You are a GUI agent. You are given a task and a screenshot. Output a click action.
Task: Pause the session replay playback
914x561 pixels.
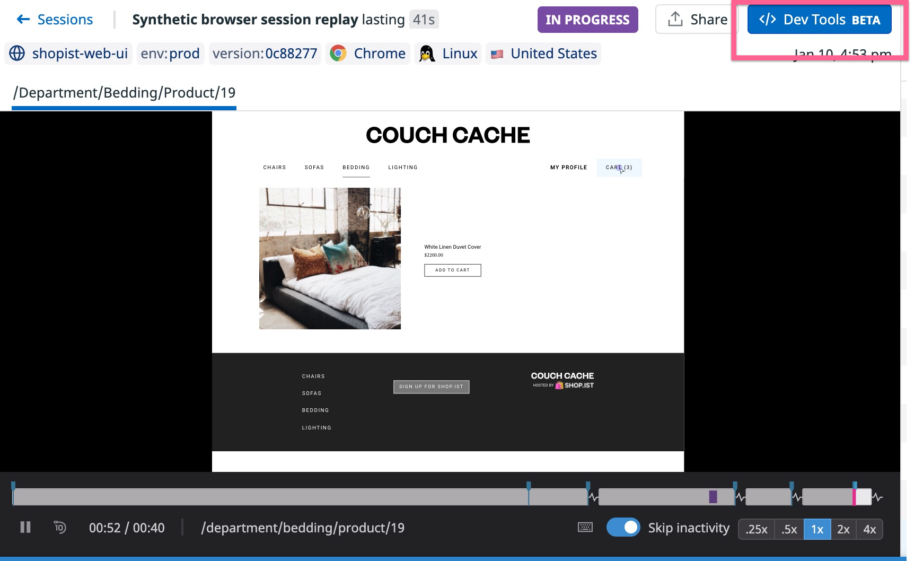coord(25,528)
